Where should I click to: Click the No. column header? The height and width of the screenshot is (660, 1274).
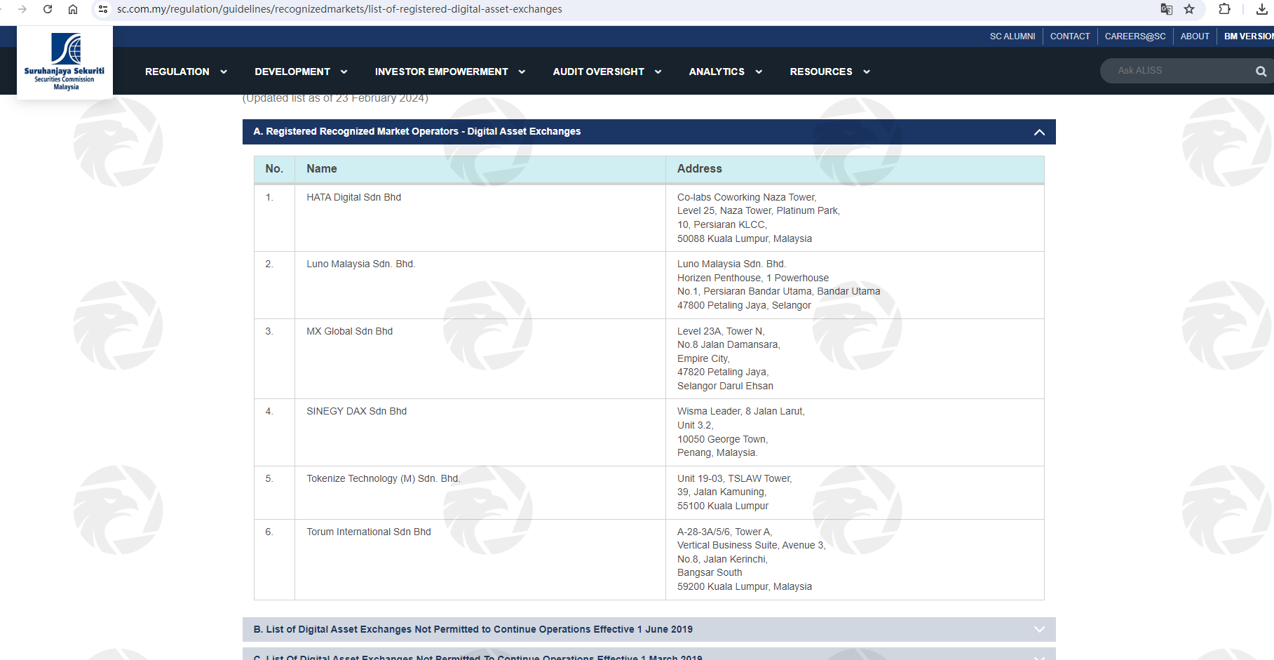coord(274,168)
